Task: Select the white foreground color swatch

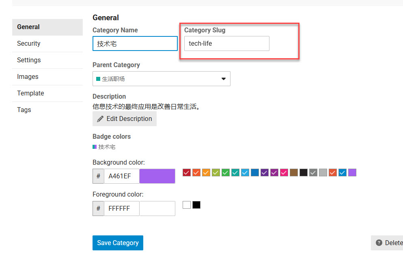Action: pyautogui.click(x=187, y=205)
